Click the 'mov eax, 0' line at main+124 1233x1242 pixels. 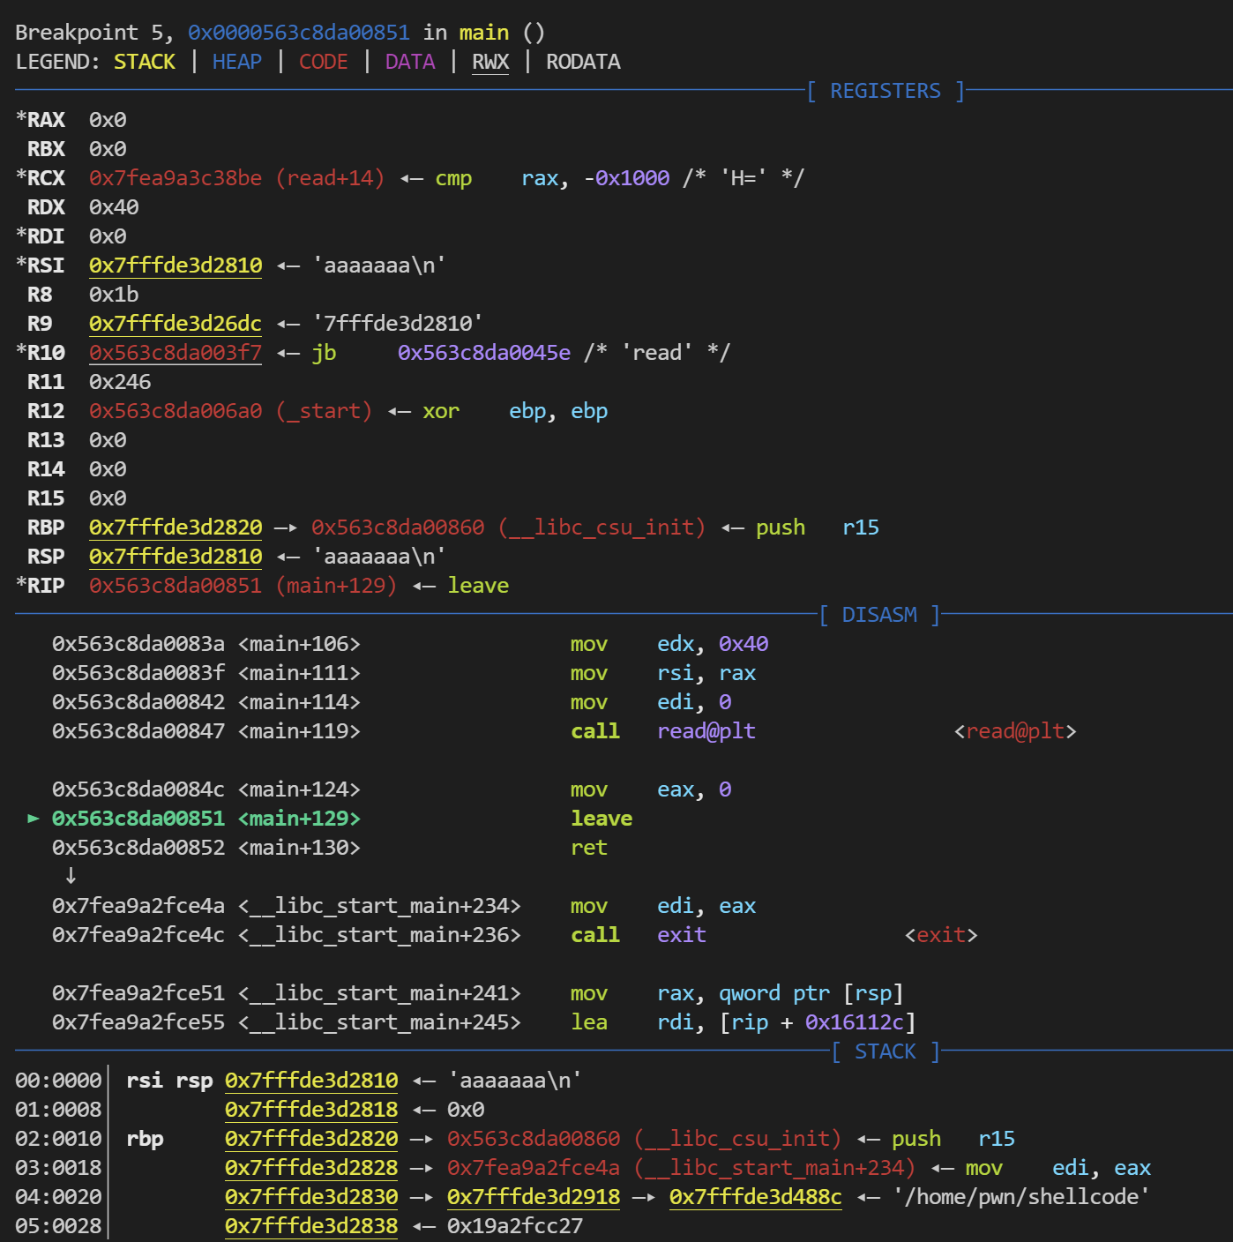[392, 789]
